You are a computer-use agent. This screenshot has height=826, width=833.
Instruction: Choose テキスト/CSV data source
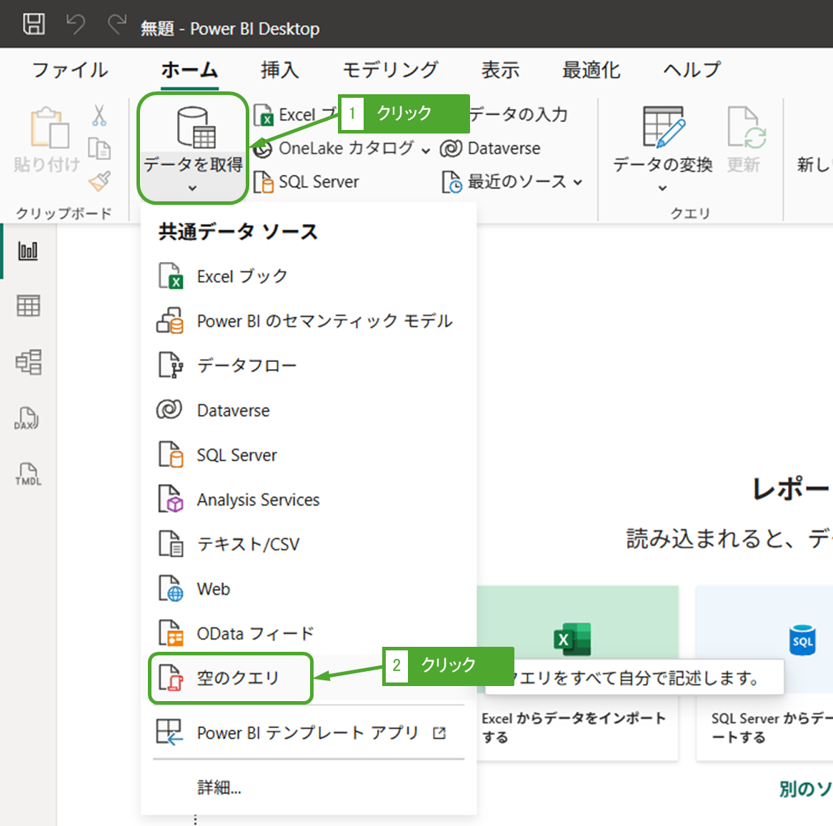click(x=248, y=545)
